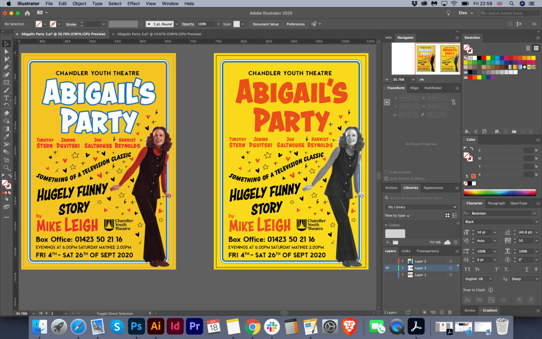Viewport: 542px width, 339px height.
Task: Click the Preferences button
Action: [x=295, y=24]
